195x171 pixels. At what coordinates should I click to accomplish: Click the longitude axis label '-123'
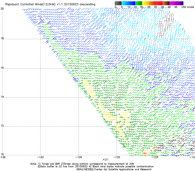click(155, 157)
